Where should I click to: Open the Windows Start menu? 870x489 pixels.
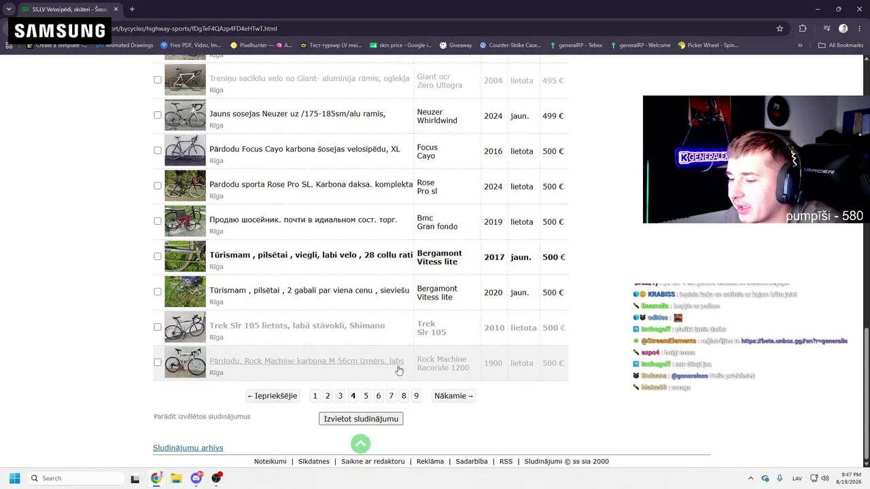point(15,478)
